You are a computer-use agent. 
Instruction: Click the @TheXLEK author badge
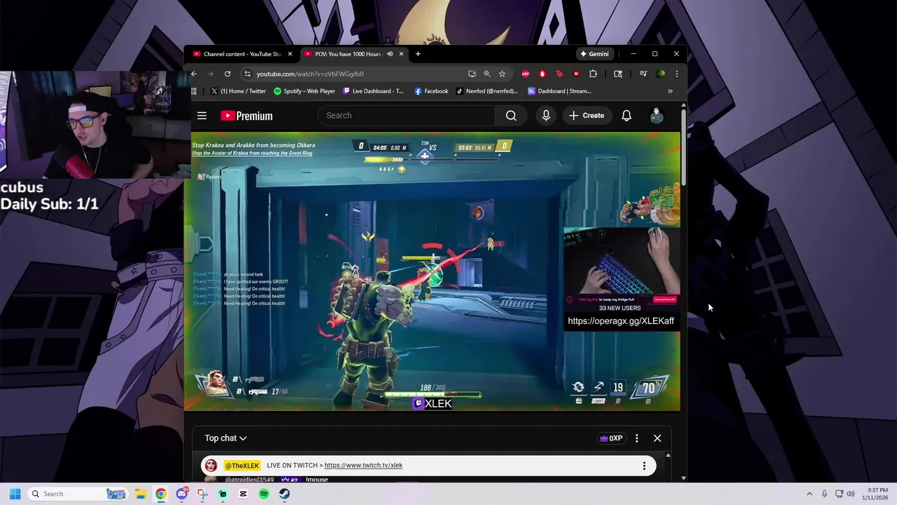tap(242, 466)
